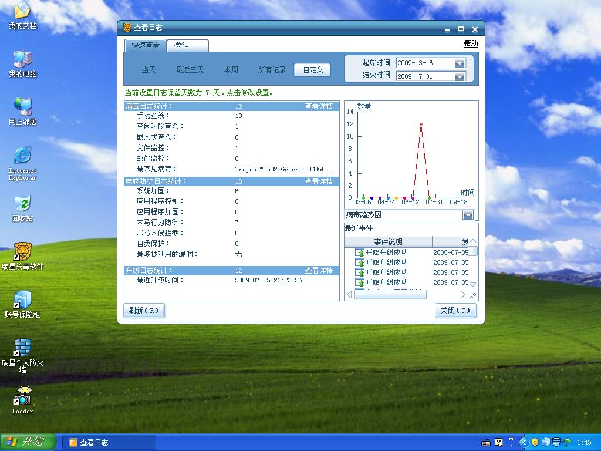The width and height of the screenshot is (601, 451).
Task: Click the 刷新(R) button
Action: 144,311
